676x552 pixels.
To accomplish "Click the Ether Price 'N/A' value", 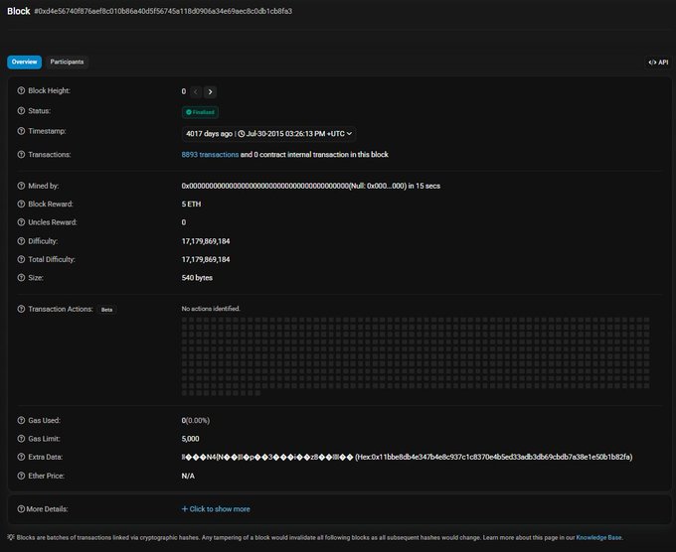I will (188, 476).
